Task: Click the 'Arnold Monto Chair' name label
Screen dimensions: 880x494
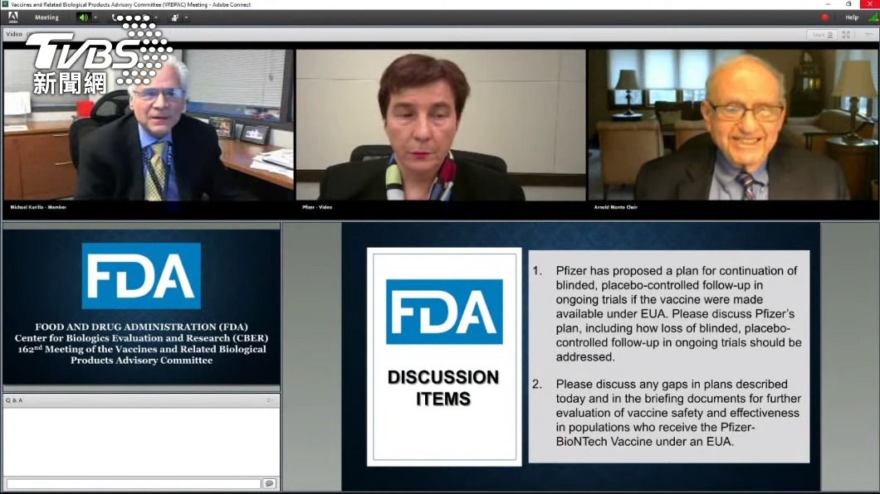Action: tap(616, 207)
